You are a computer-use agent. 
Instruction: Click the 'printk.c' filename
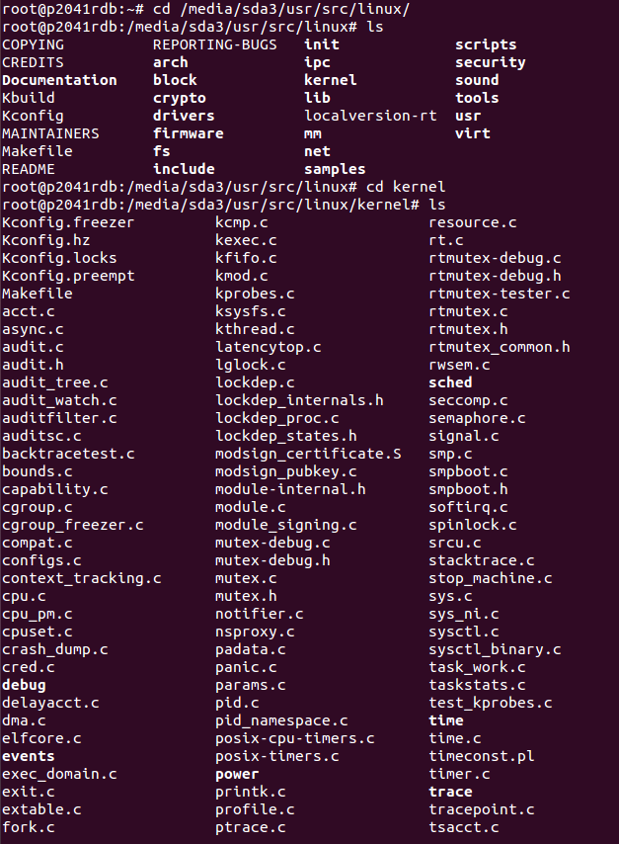(x=251, y=792)
